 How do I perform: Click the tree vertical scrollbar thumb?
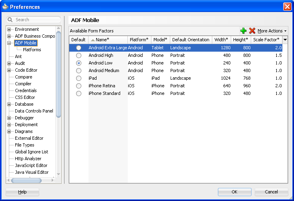[58, 74]
